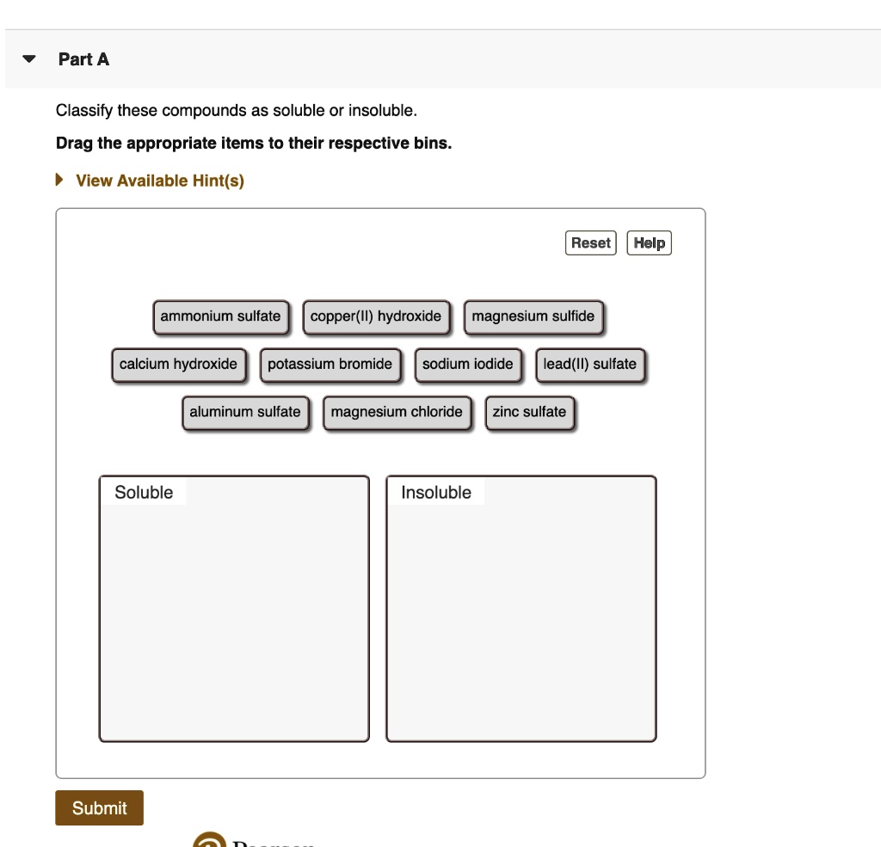Click the 'Classify these compounds' instruction text

(236, 110)
